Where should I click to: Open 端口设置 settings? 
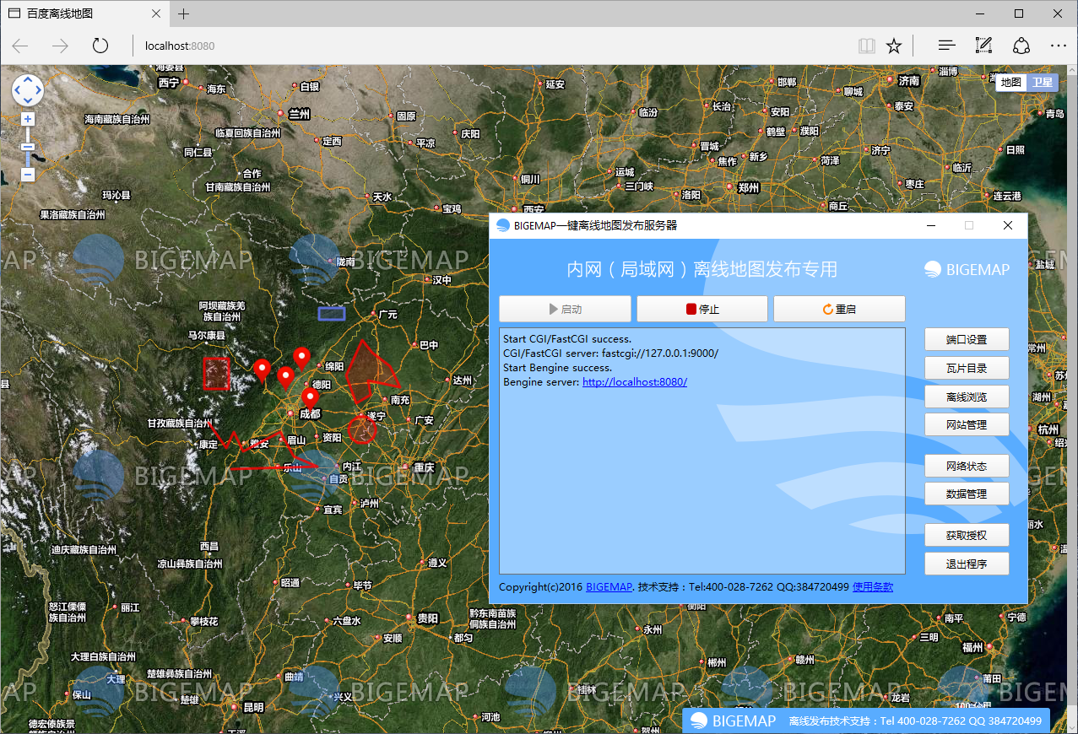[x=967, y=340]
